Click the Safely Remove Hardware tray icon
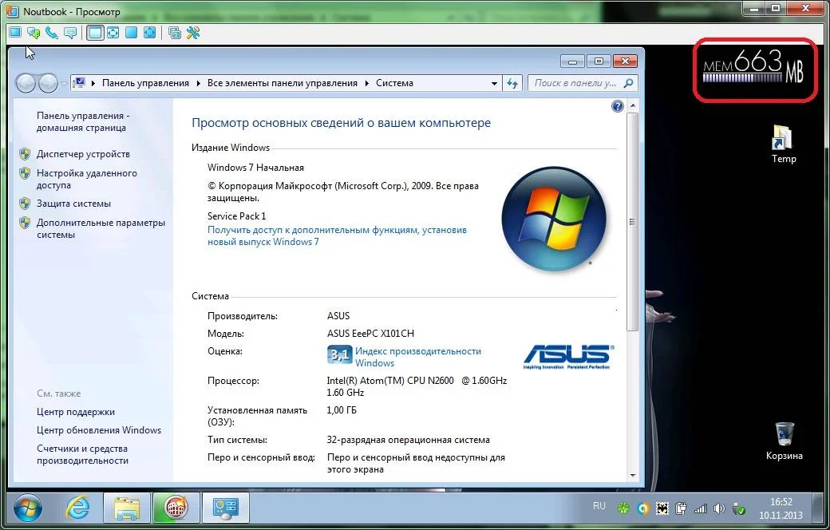 coord(738,508)
